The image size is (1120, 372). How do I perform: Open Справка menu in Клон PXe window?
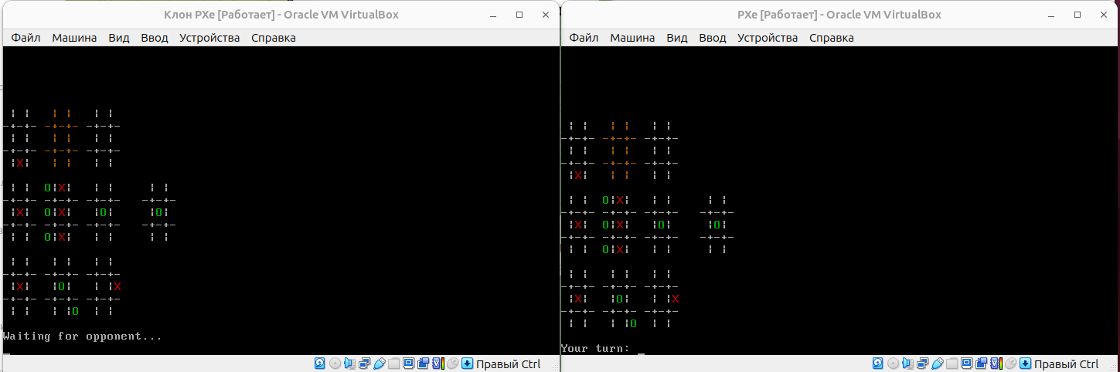pos(274,38)
